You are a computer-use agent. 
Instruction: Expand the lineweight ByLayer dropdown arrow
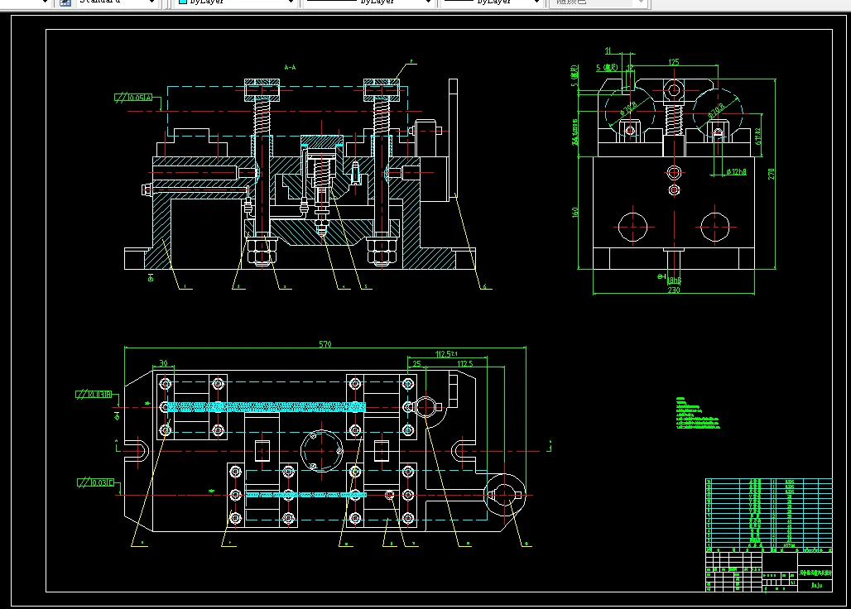pos(536,2)
